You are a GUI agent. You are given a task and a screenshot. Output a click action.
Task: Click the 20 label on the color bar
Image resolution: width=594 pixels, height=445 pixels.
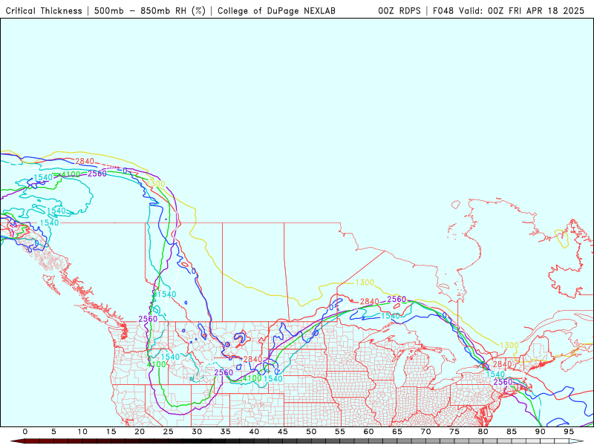tap(140, 432)
